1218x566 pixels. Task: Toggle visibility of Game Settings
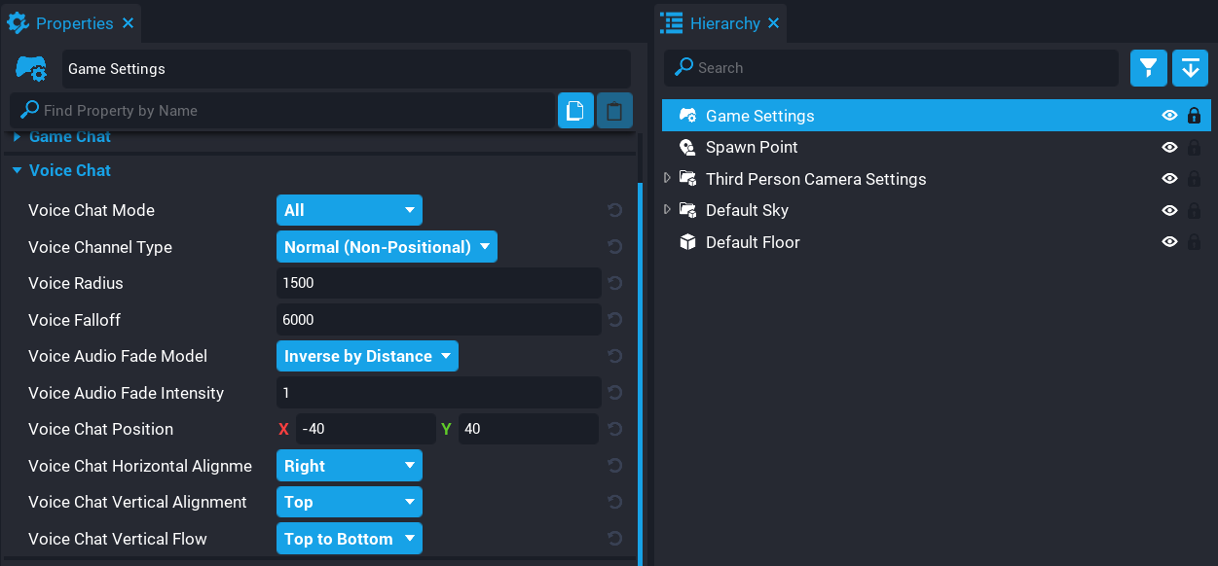tap(1169, 116)
